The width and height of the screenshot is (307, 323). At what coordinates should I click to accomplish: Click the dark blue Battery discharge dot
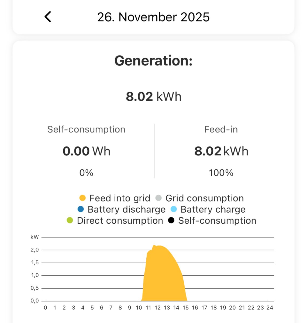coord(81,209)
